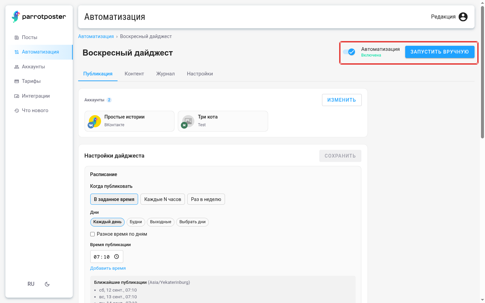Click the Автоматизация sidebar icon
Viewport: 485px width, 303px height.
pyautogui.click(x=17, y=52)
